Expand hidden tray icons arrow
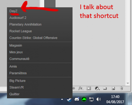This screenshot has width=132, height=105. pyautogui.click(x=62, y=99)
